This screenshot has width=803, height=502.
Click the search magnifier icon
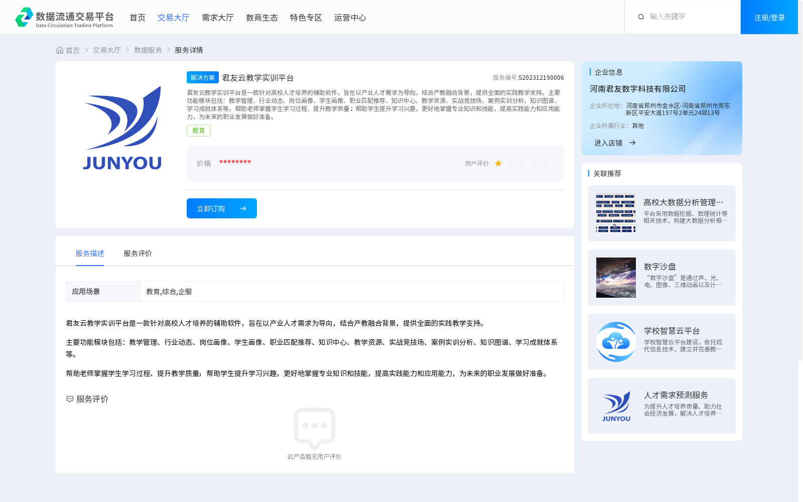click(641, 17)
